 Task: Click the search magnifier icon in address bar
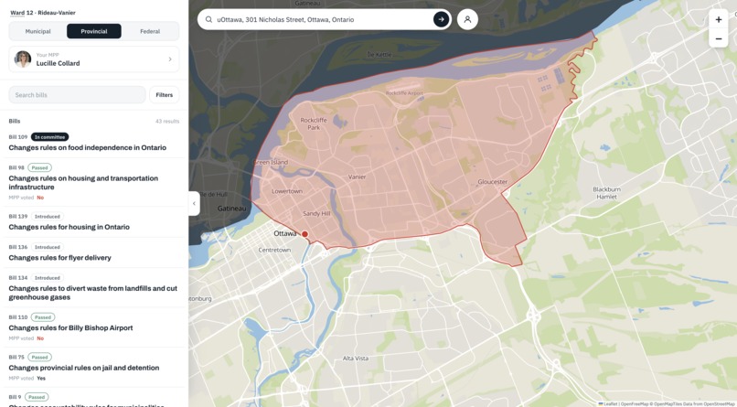click(208, 20)
